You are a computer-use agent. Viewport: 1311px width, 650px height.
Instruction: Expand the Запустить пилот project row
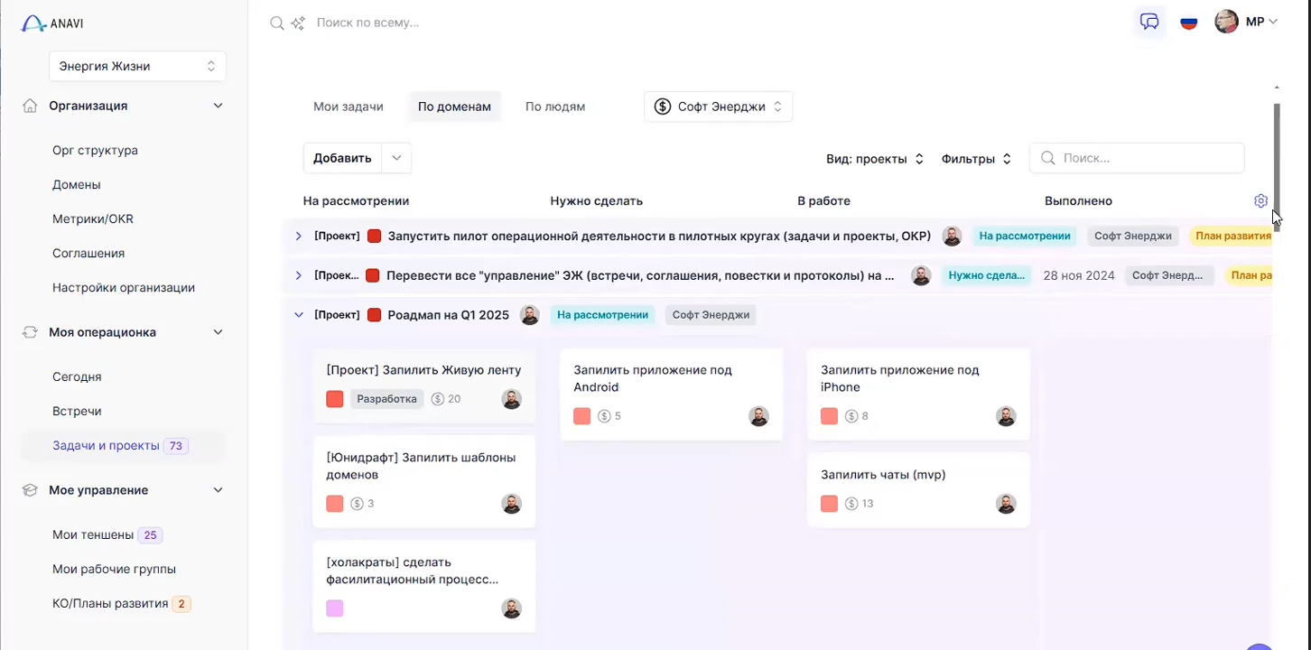click(299, 237)
